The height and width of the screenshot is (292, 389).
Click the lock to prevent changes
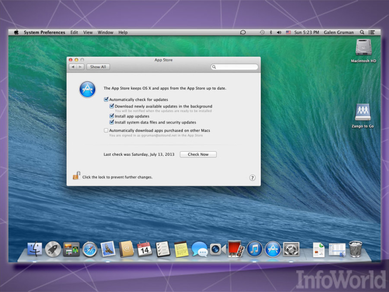tap(77, 175)
